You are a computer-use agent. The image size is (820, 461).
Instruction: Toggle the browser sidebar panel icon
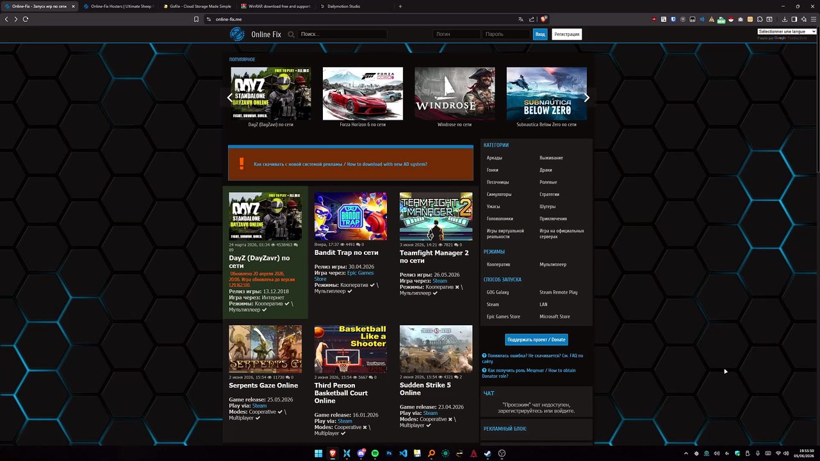[x=794, y=19]
